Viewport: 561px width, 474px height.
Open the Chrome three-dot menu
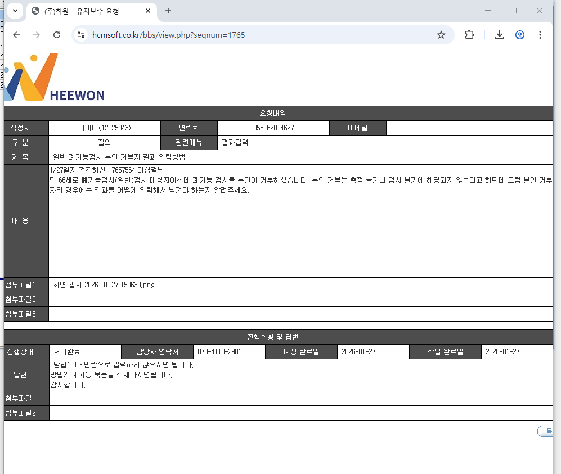[540, 35]
